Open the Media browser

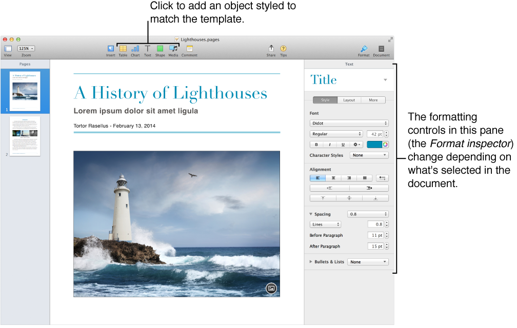[173, 50]
